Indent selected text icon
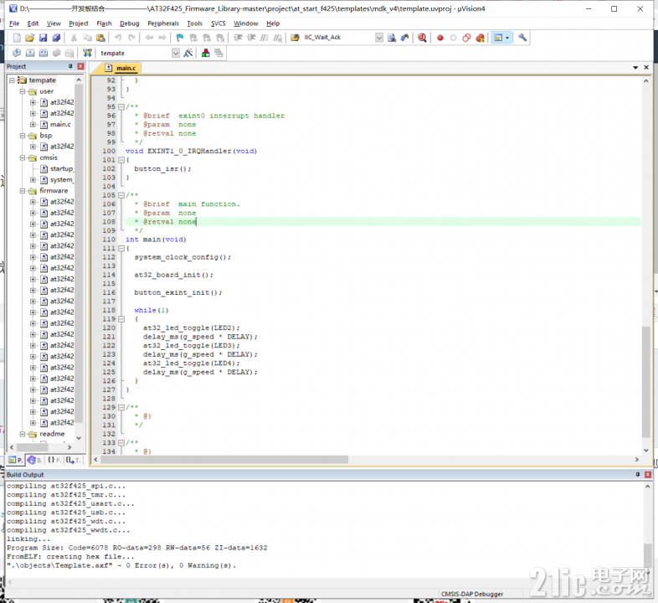This screenshot has height=603, width=658. pos(238,38)
